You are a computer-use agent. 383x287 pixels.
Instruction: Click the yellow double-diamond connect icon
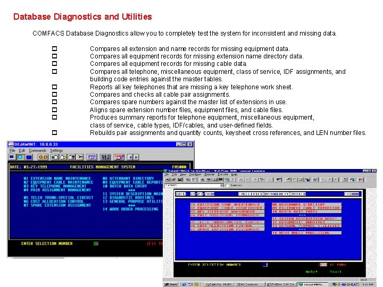[x=43, y=157]
